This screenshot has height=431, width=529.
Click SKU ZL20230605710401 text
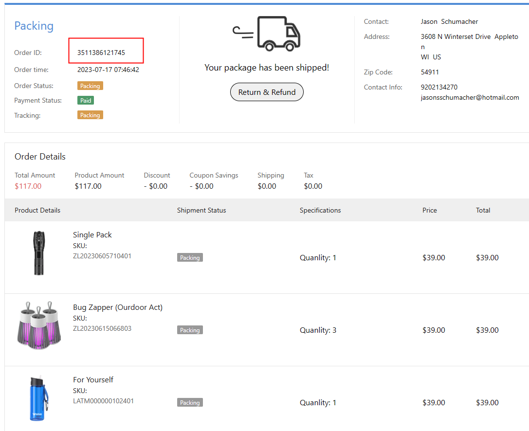click(102, 256)
